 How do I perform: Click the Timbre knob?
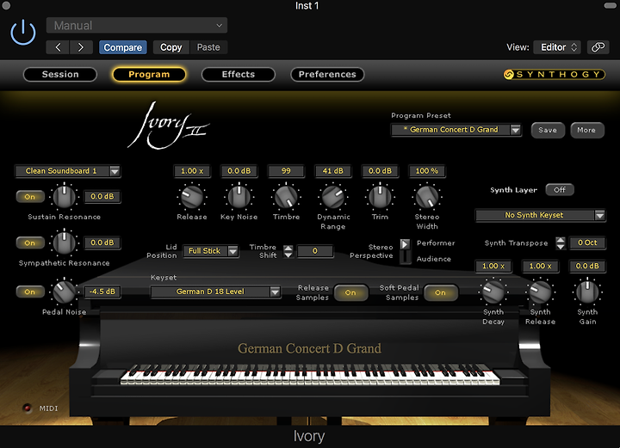click(x=286, y=197)
